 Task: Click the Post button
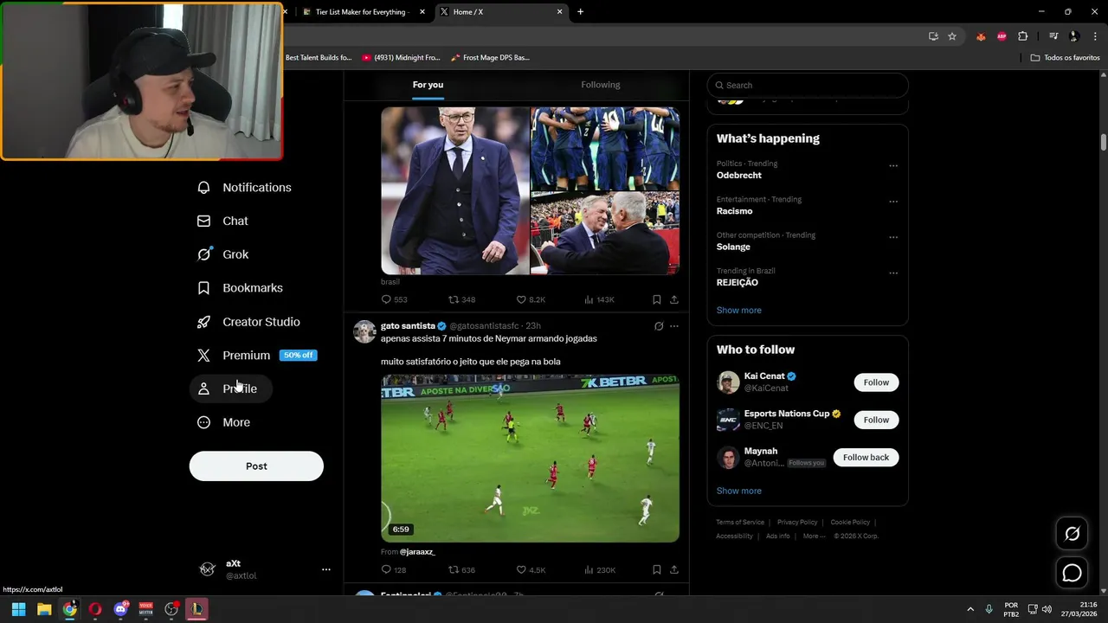coord(256,466)
